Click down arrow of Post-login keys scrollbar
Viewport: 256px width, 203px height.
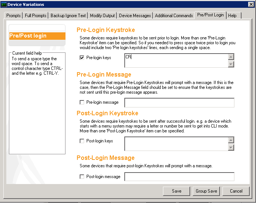click(231, 148)
